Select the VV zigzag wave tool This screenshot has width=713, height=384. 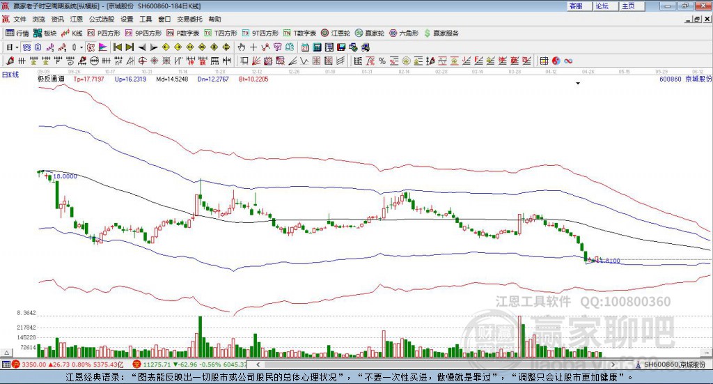click(x=304, y=61)
